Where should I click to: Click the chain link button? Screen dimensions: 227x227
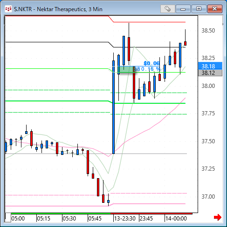[167, 9]
